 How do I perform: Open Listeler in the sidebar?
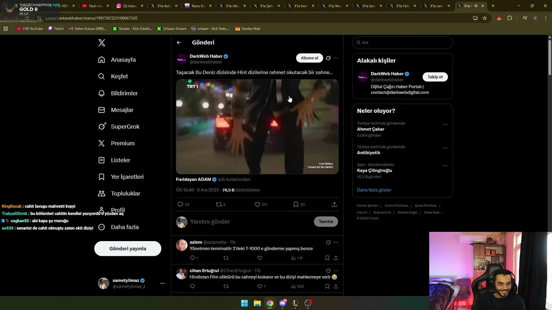click(114, 160)
